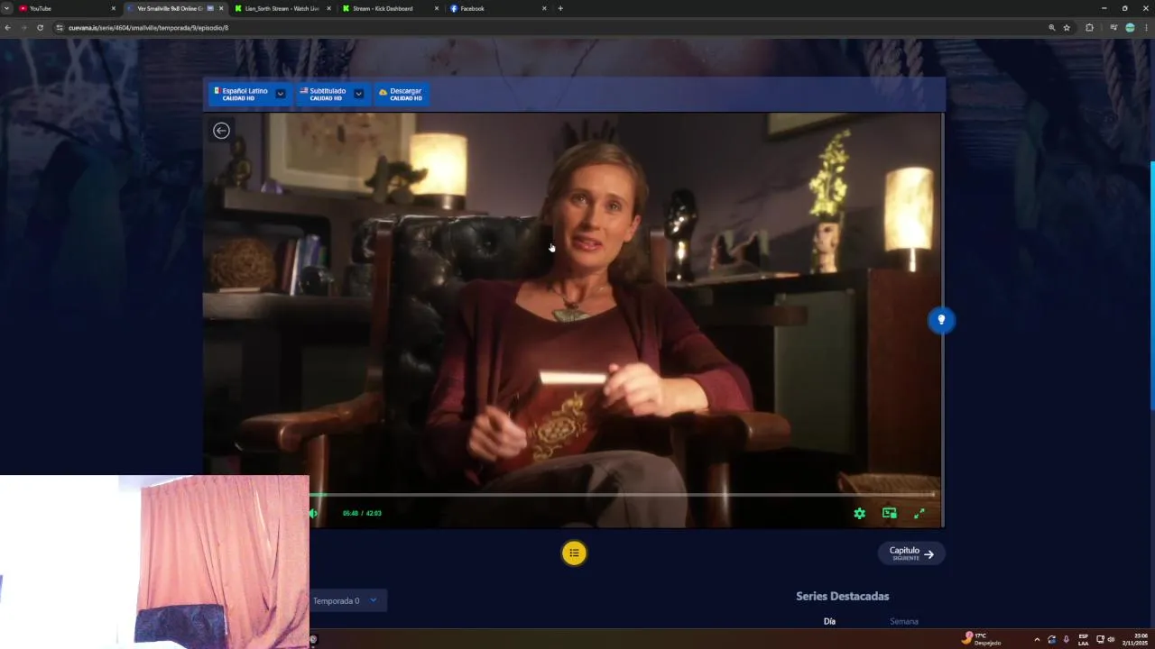Close the Facebook tab
The height and width of the screenshot is (649, 1155).
544,8
